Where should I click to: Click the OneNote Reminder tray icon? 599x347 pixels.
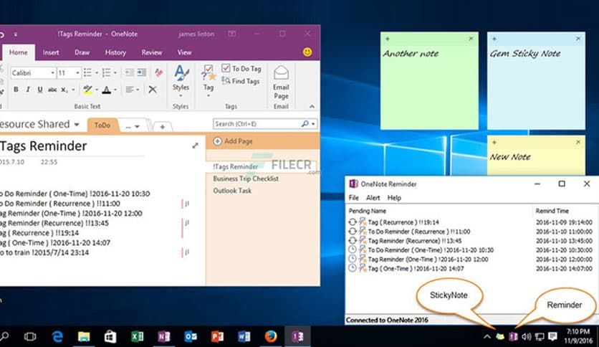[x=514, y=337]
